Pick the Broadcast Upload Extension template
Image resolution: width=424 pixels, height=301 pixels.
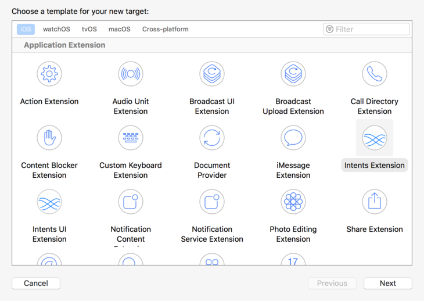pyautogui.click(x=293, y=74)
